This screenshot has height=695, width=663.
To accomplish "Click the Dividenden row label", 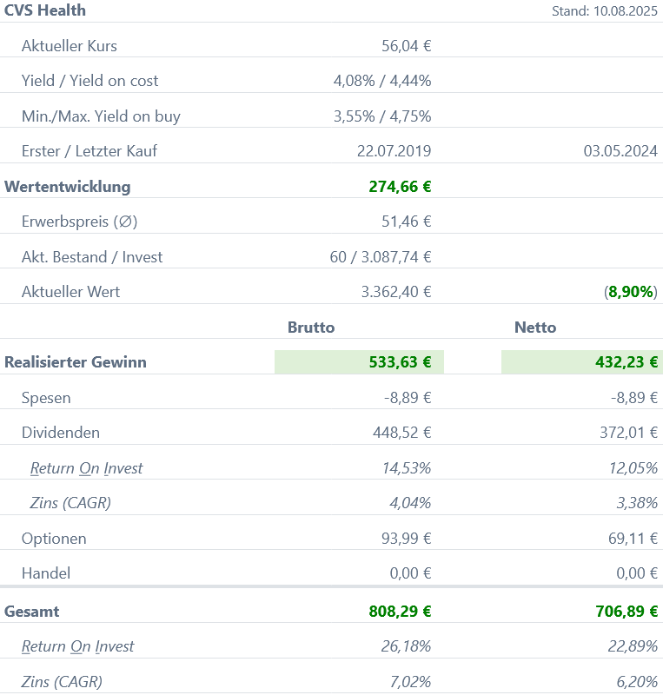I will (61, 433).
